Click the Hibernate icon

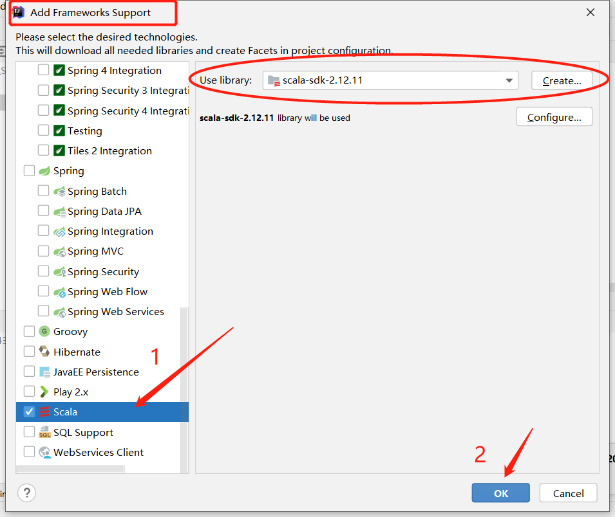coord(44,352)
